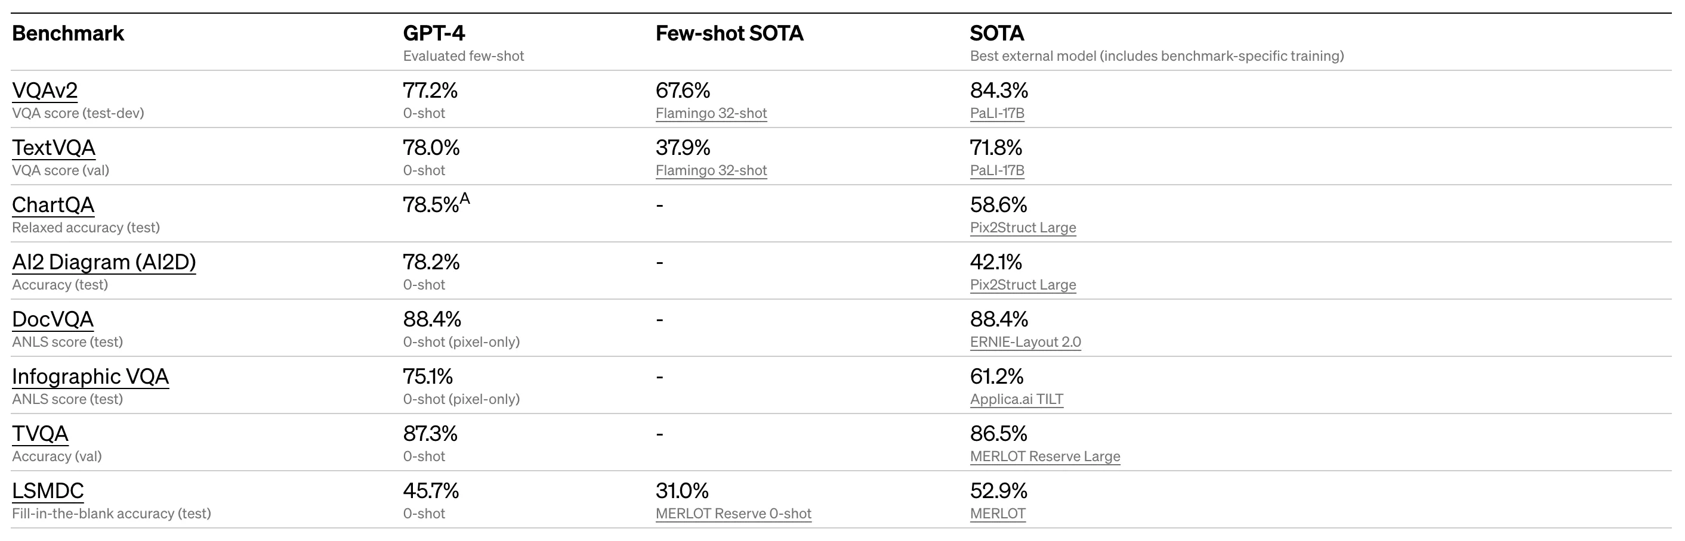This screenshot has height=541, width=1685.
Task: Open the Applica.ai TILT link
Action: [x=1017, y=399]
